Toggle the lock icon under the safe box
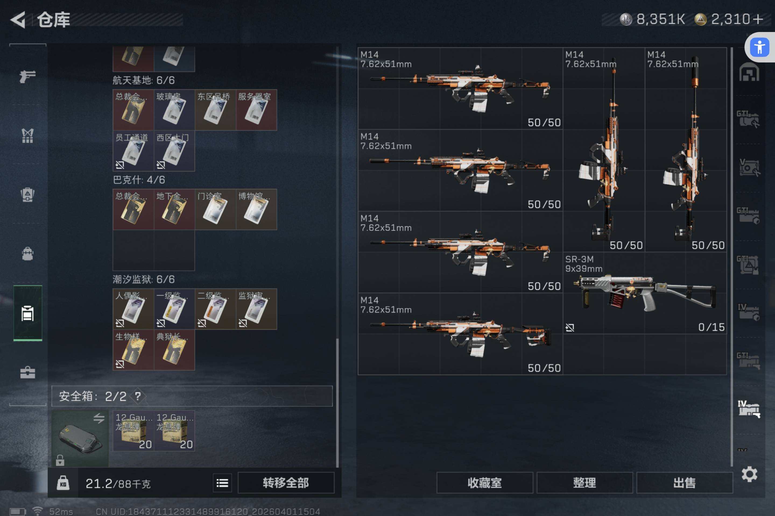This screenshot has width=775, height=516. click(60, 460)
